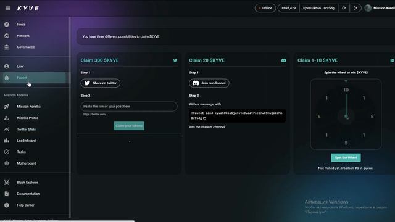Select Faucet in the sidebar

pyautogui.click(x=35, y=78)
